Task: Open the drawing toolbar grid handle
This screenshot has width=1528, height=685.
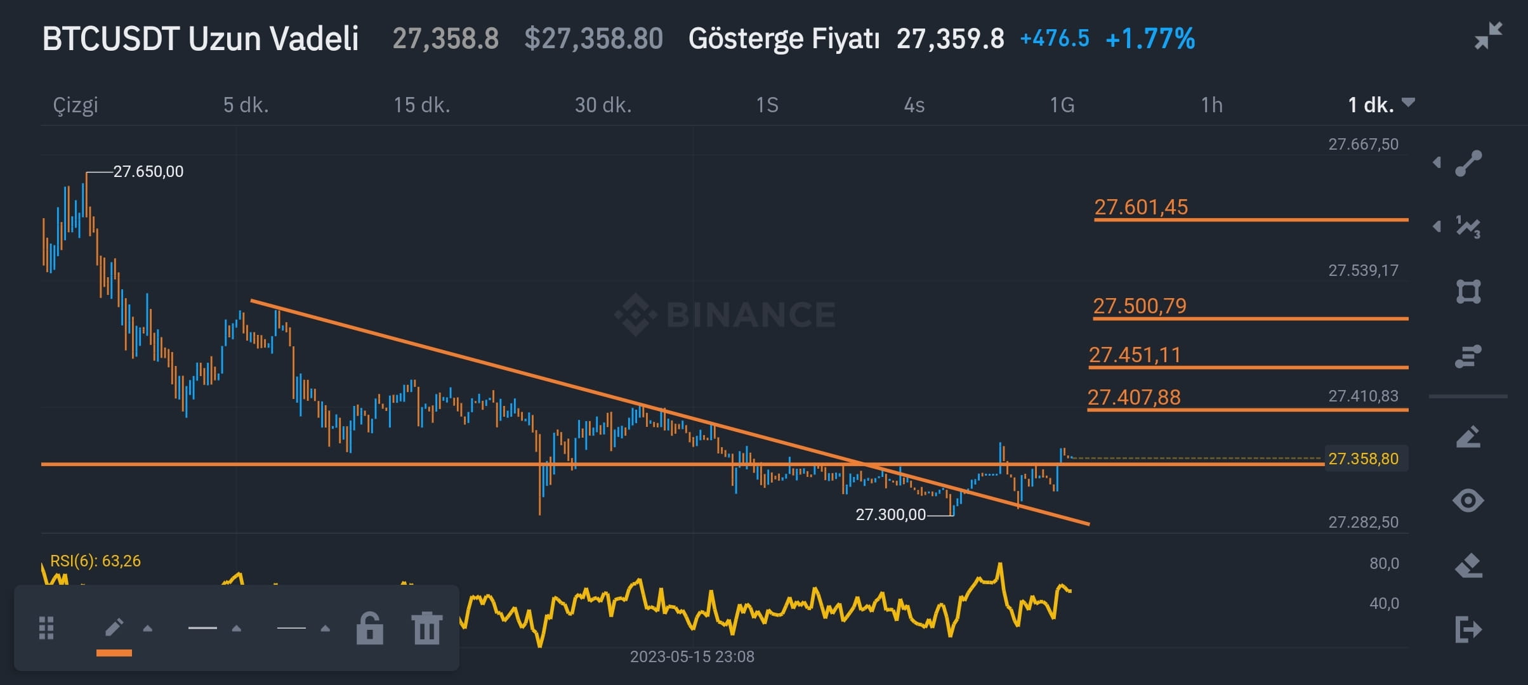Action: click(46, 629)
